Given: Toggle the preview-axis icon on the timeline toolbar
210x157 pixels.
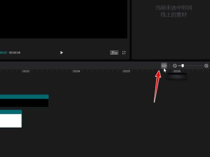Looking at the screenshot, I should click(x=164, y=66).
